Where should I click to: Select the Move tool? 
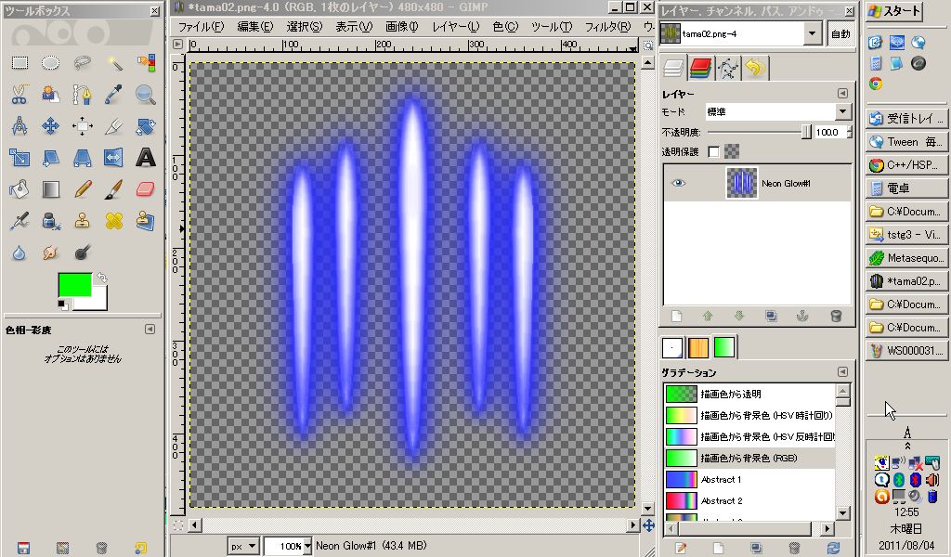coord(50,126)
